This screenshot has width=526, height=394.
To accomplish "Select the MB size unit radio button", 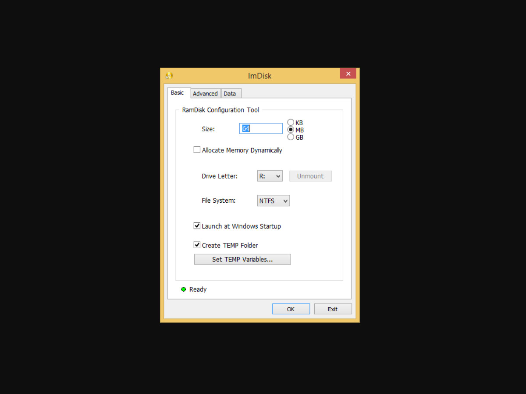I will click(290, 130).
